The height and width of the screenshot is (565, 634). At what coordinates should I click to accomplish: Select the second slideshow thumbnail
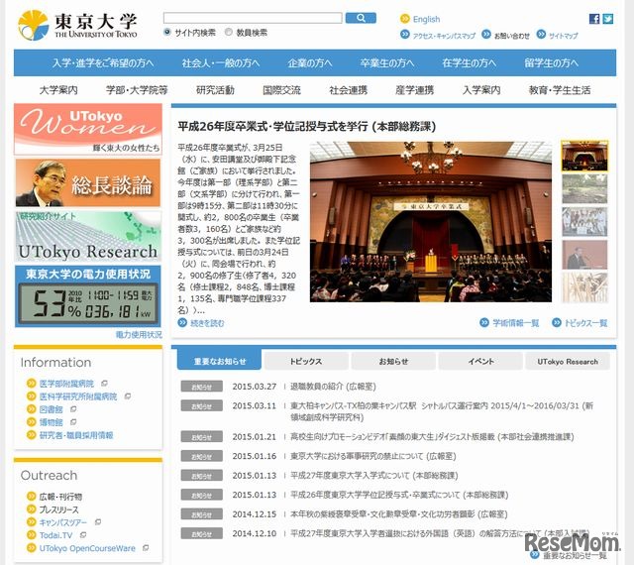(584, 188)
